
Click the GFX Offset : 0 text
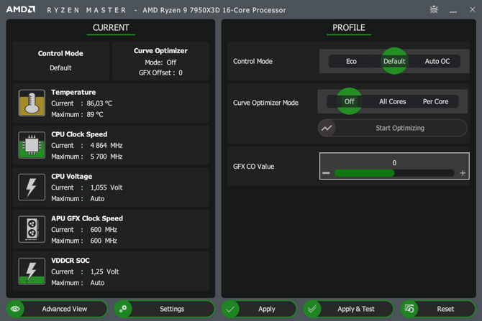160,73
